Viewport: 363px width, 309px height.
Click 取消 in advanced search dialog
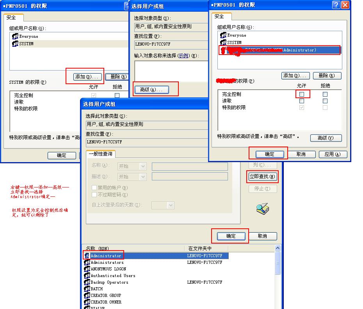tap(263, 236)
